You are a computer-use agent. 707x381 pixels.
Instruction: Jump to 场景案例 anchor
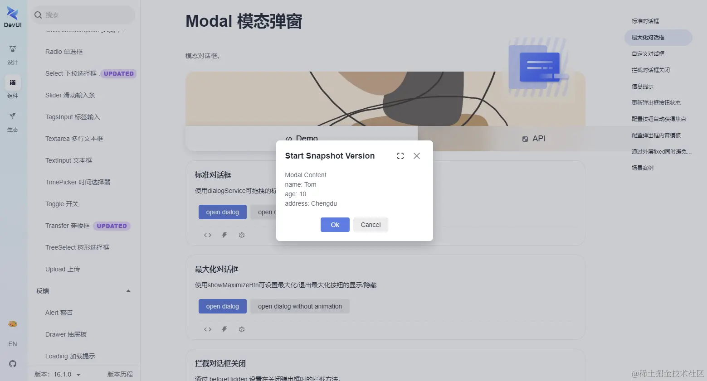(x=643, y=168)
